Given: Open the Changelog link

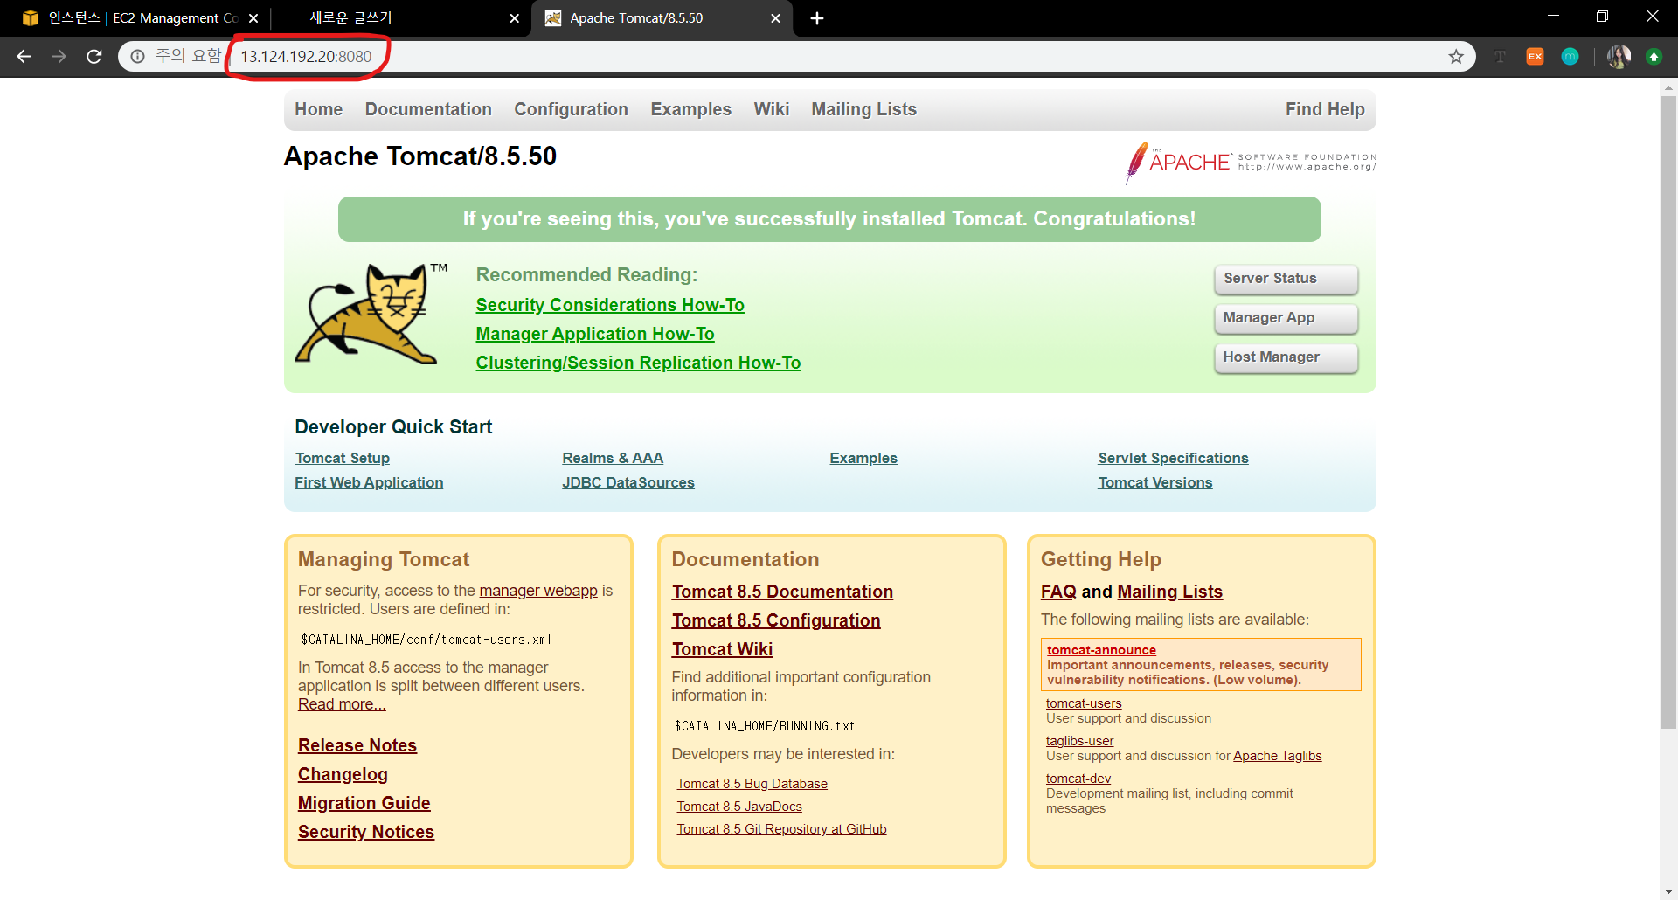Looking at the screenshot, I should click(343, 774).
